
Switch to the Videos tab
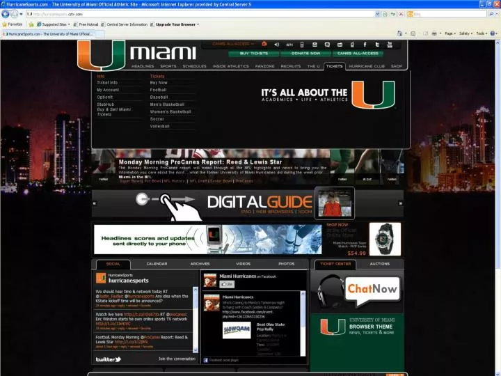point(243,264)
